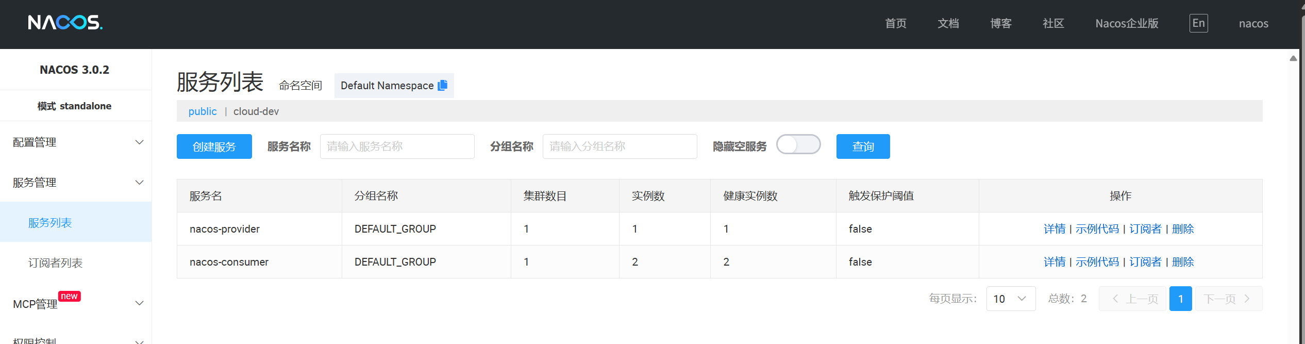Open 文档 in the top navigation
1305x344 pixels.
tap(948, 24)
